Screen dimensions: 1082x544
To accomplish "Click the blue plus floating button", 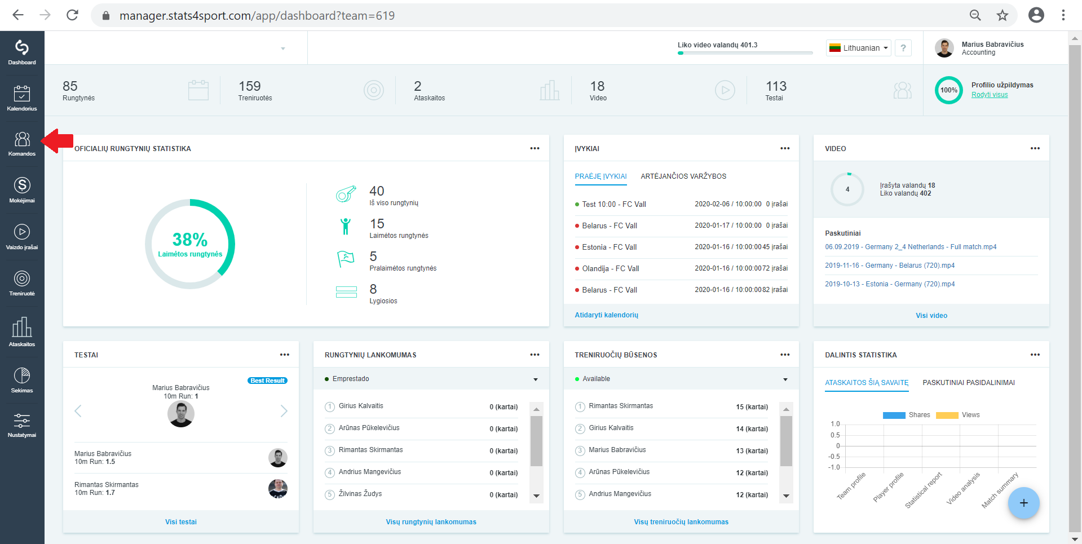I will pos(1023,503).
